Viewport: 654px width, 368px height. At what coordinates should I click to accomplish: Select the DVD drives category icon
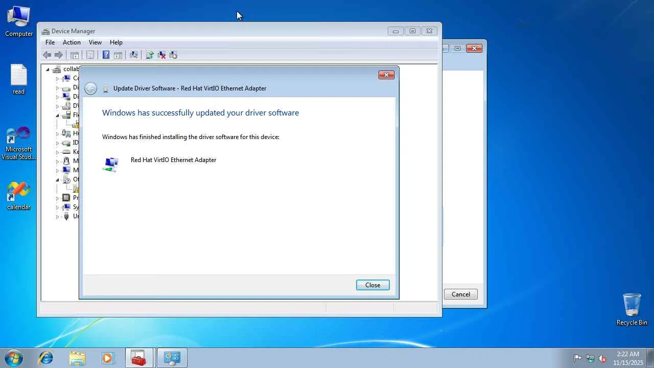point(66,106)
